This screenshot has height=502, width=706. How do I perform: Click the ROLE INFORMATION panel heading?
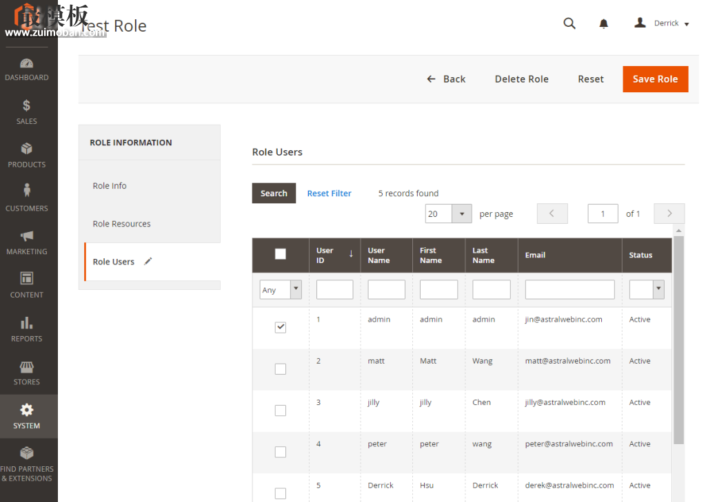pyautogui.click(x=130, y=143)
